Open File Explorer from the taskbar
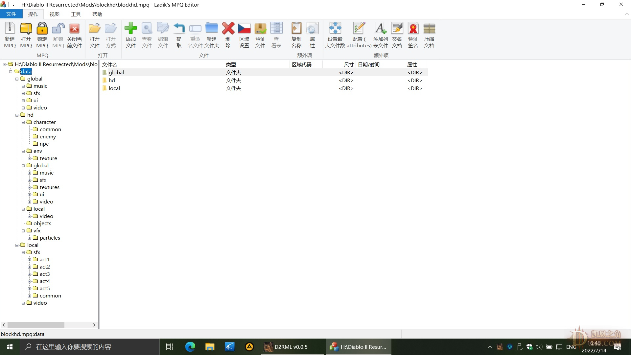 (210, 347)
